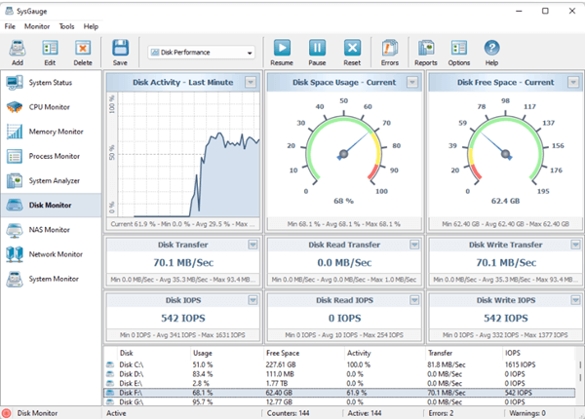The width and height of the screenshot is (585, 419).
Task: Open the Options settings icon
Action: 458,49
